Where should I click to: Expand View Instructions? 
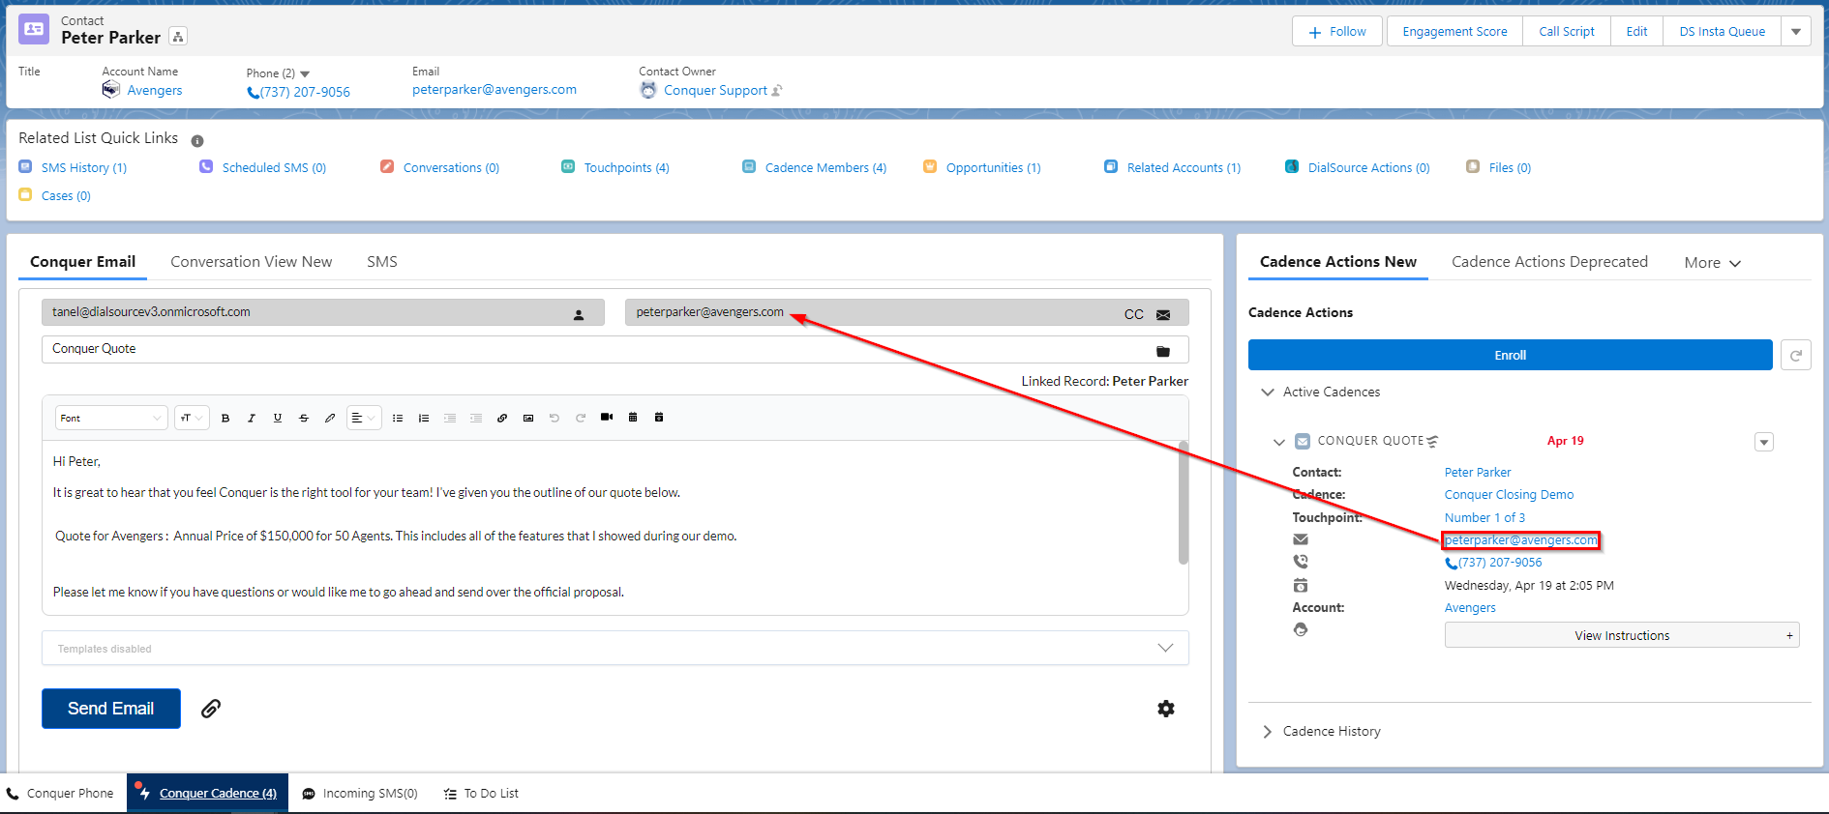(x=1622, y=635)
